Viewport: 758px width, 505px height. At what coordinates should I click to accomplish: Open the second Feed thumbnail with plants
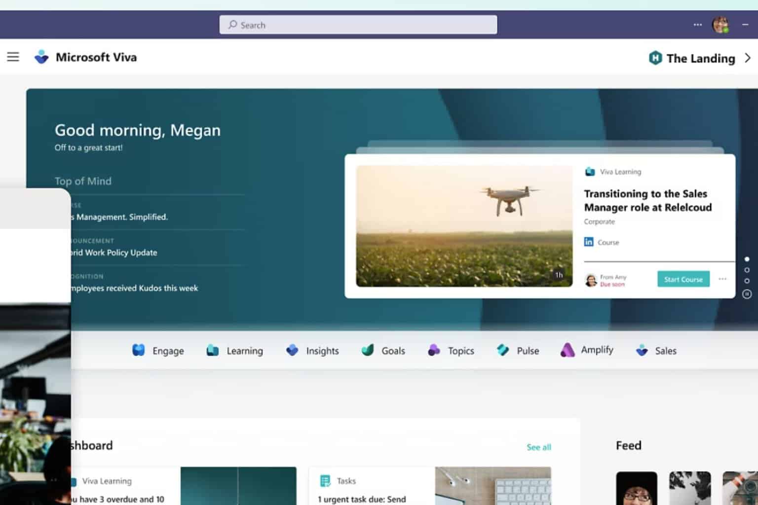690,488
